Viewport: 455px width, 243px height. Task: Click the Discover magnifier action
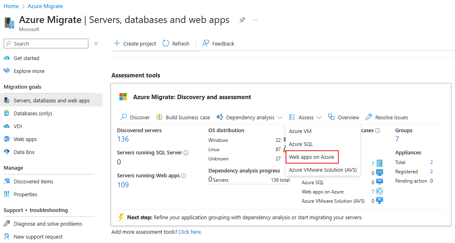[135, 117]
